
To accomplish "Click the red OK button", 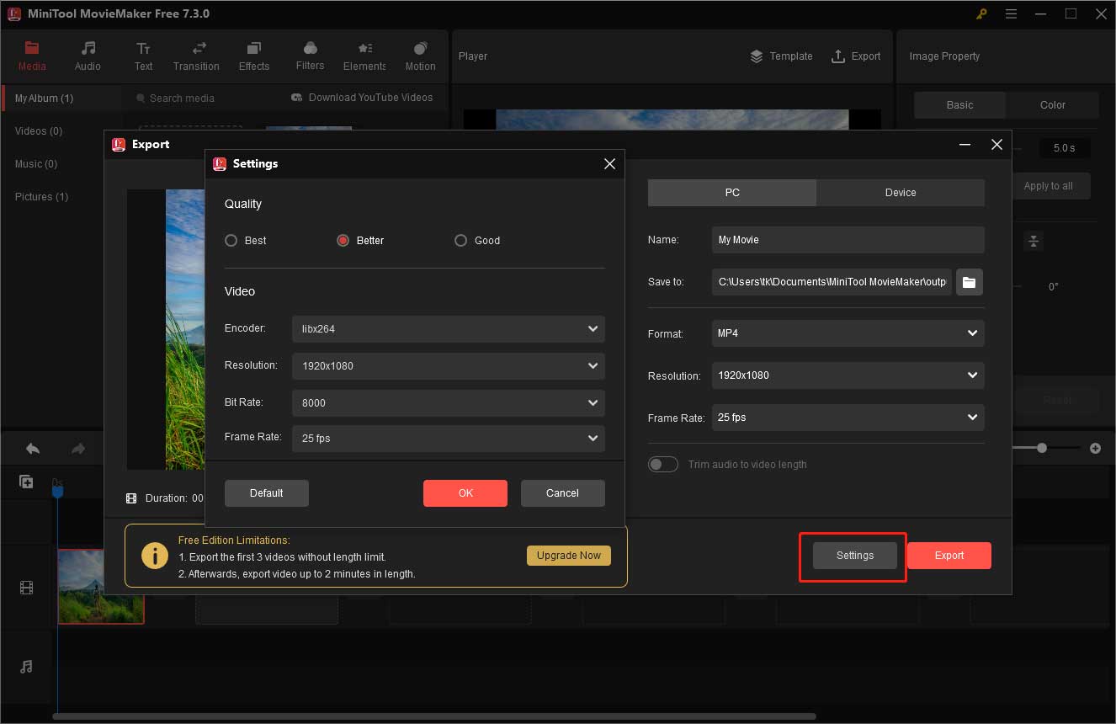I will 465,493.
